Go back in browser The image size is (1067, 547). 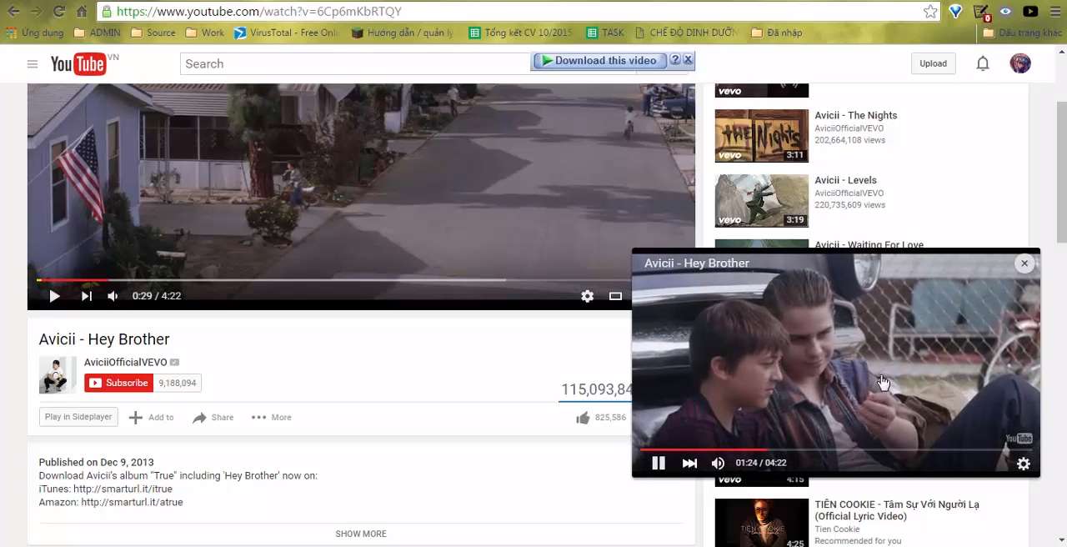pyautogui.click(x=13, y=11)
